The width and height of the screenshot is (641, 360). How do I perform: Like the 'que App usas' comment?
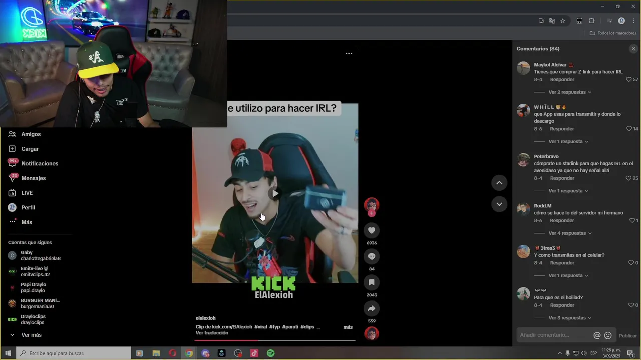pos(629,129)
